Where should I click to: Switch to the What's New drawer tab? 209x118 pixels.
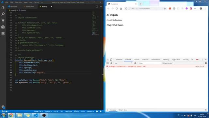(123, 110)
